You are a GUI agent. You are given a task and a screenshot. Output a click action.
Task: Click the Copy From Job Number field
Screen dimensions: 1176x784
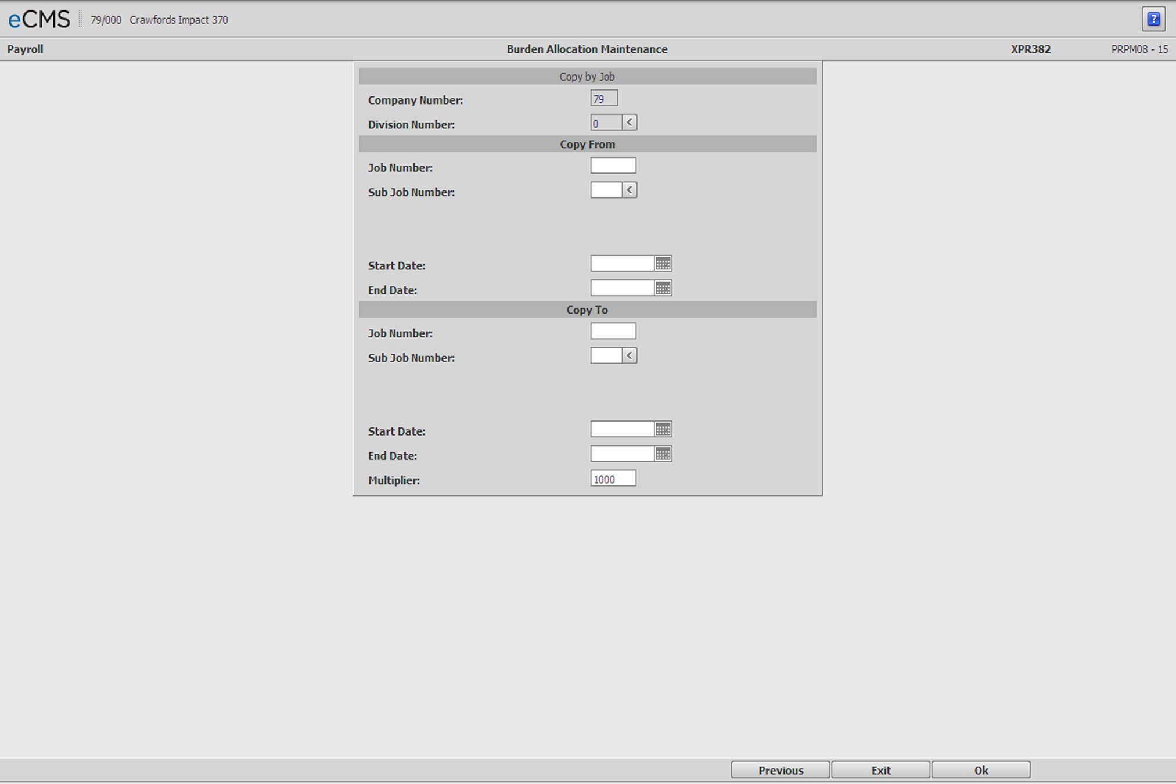613,165
